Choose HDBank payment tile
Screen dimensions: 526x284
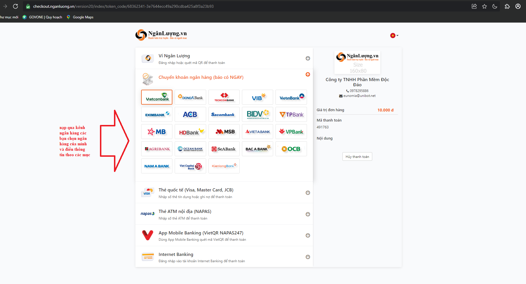(x=190, y=132)
